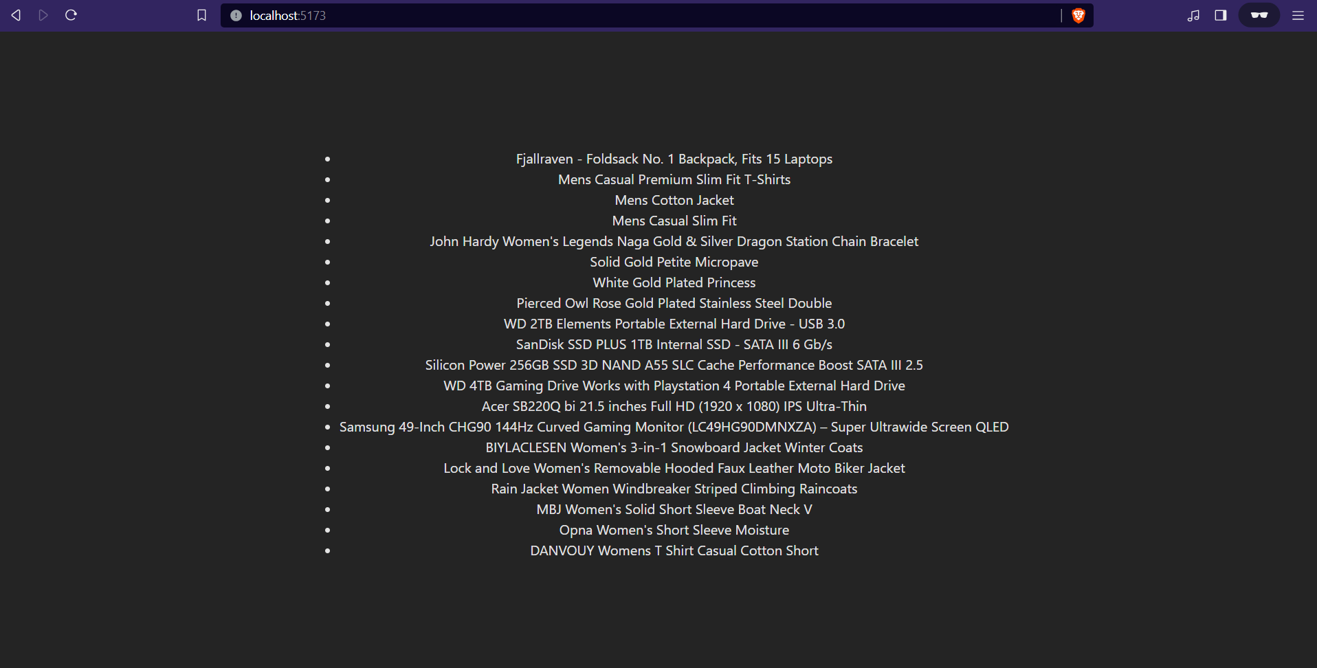1317x668 pixels.
Task: Click the browser back arrow
Action: point(16,15)
